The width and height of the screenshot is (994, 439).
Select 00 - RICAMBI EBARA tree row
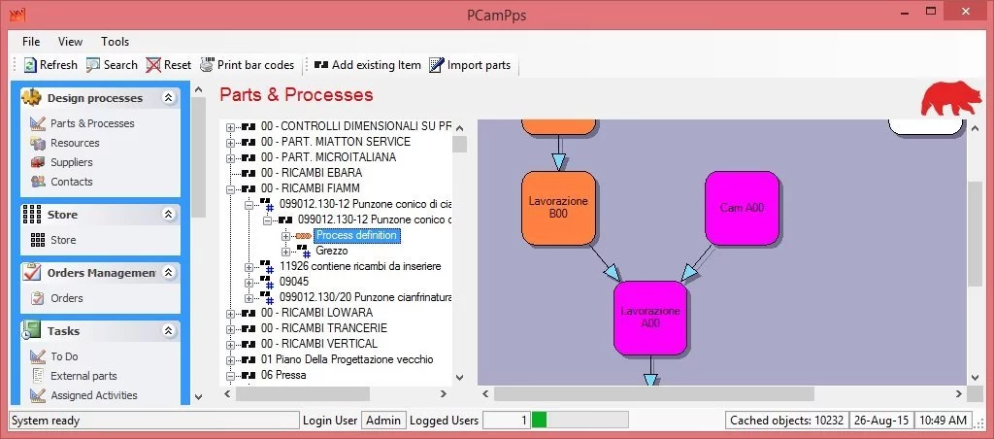pyautogui.click(x=312, y=173)
